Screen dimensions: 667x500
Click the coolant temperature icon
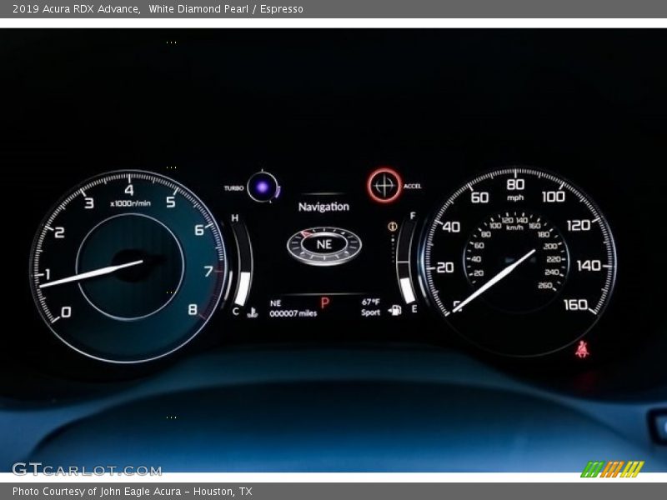click(252, 312)
